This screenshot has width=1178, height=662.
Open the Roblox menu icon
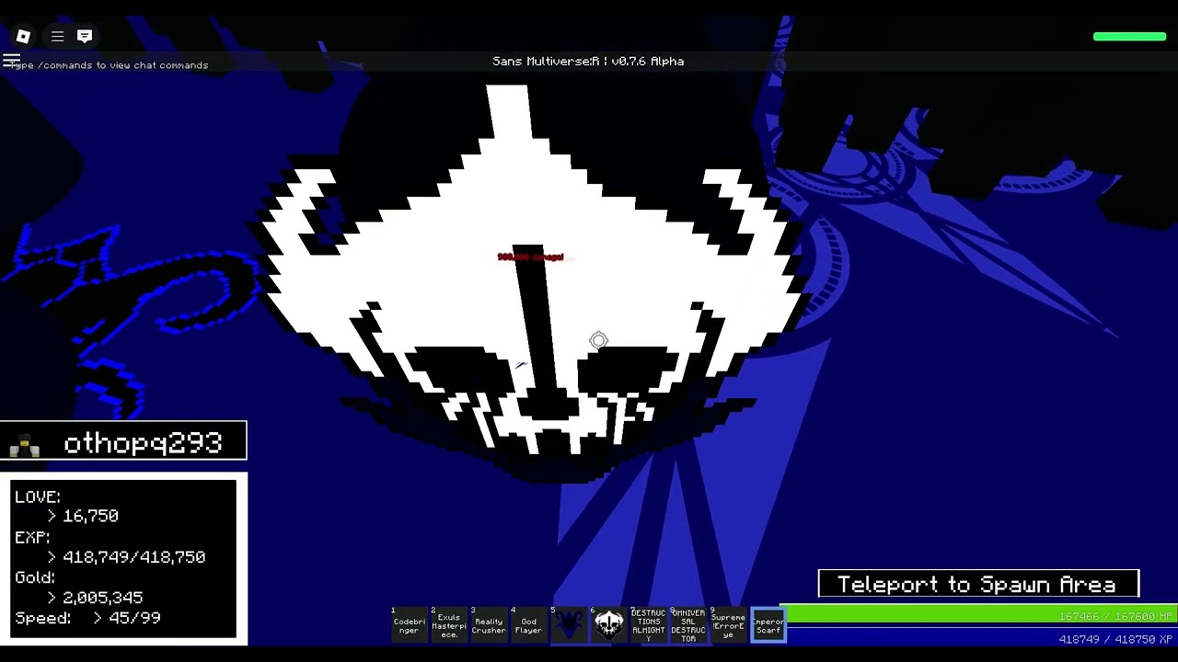(23, 36)
